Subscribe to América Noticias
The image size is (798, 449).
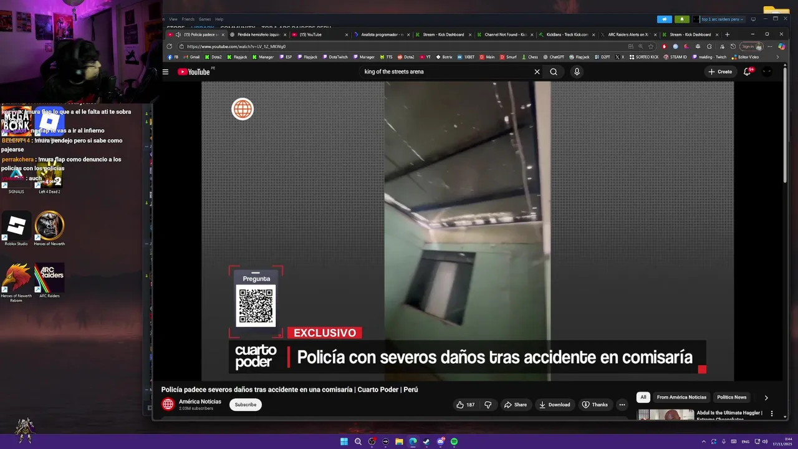tap(246, 405)
